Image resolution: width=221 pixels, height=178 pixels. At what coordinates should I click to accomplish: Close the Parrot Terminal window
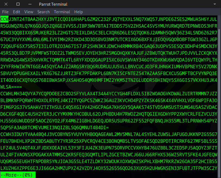coord(6,4)
